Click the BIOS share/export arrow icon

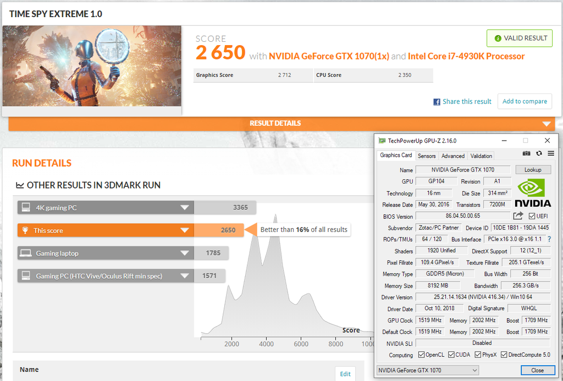(x=518, y=216)
